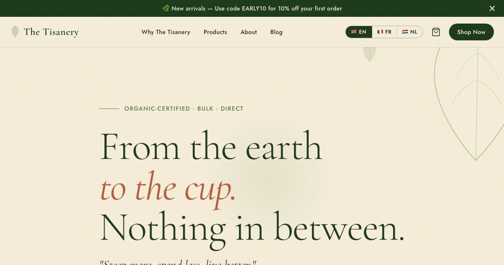Click The Tisanery brand name

pos(51,32)
